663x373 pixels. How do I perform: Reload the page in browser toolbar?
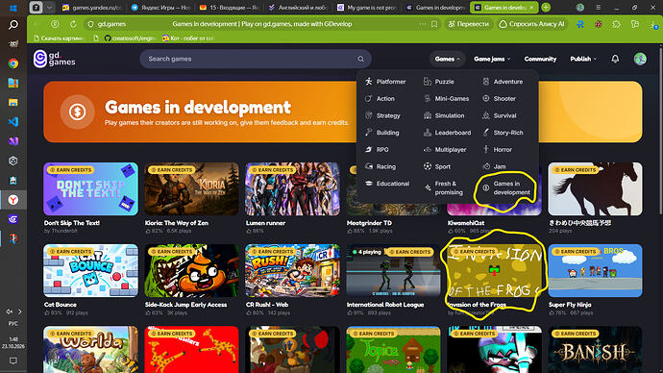click(x=73, y=24)
